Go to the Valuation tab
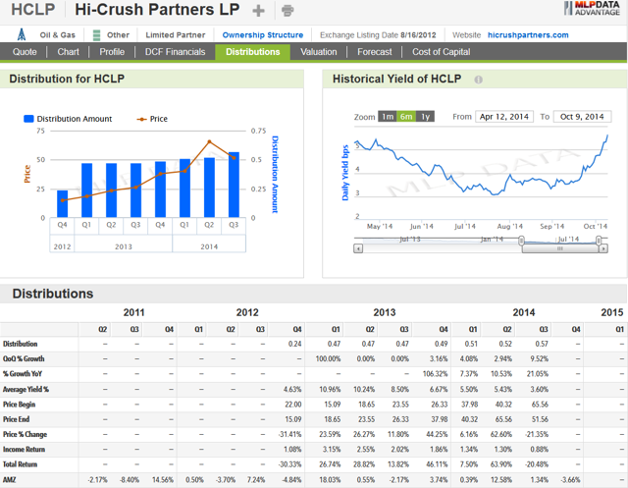Screen dimensions: 628x488 [x=319, y=52]
